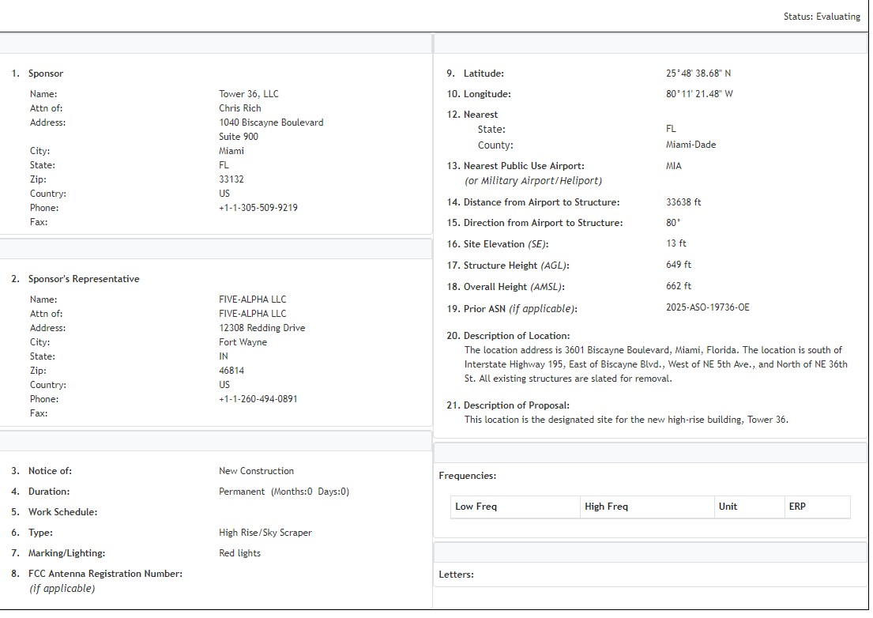Click the Low Freq column header
873x618 pixels.
(476, 507)
